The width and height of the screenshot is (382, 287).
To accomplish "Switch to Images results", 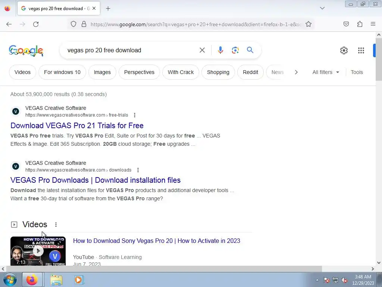I will coord(102,72).
